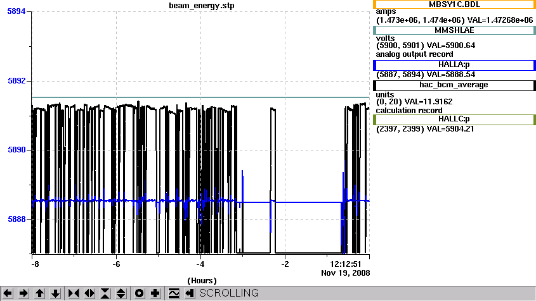Click the pan down arrow icon
536x301 pixels.
(56, 293)
